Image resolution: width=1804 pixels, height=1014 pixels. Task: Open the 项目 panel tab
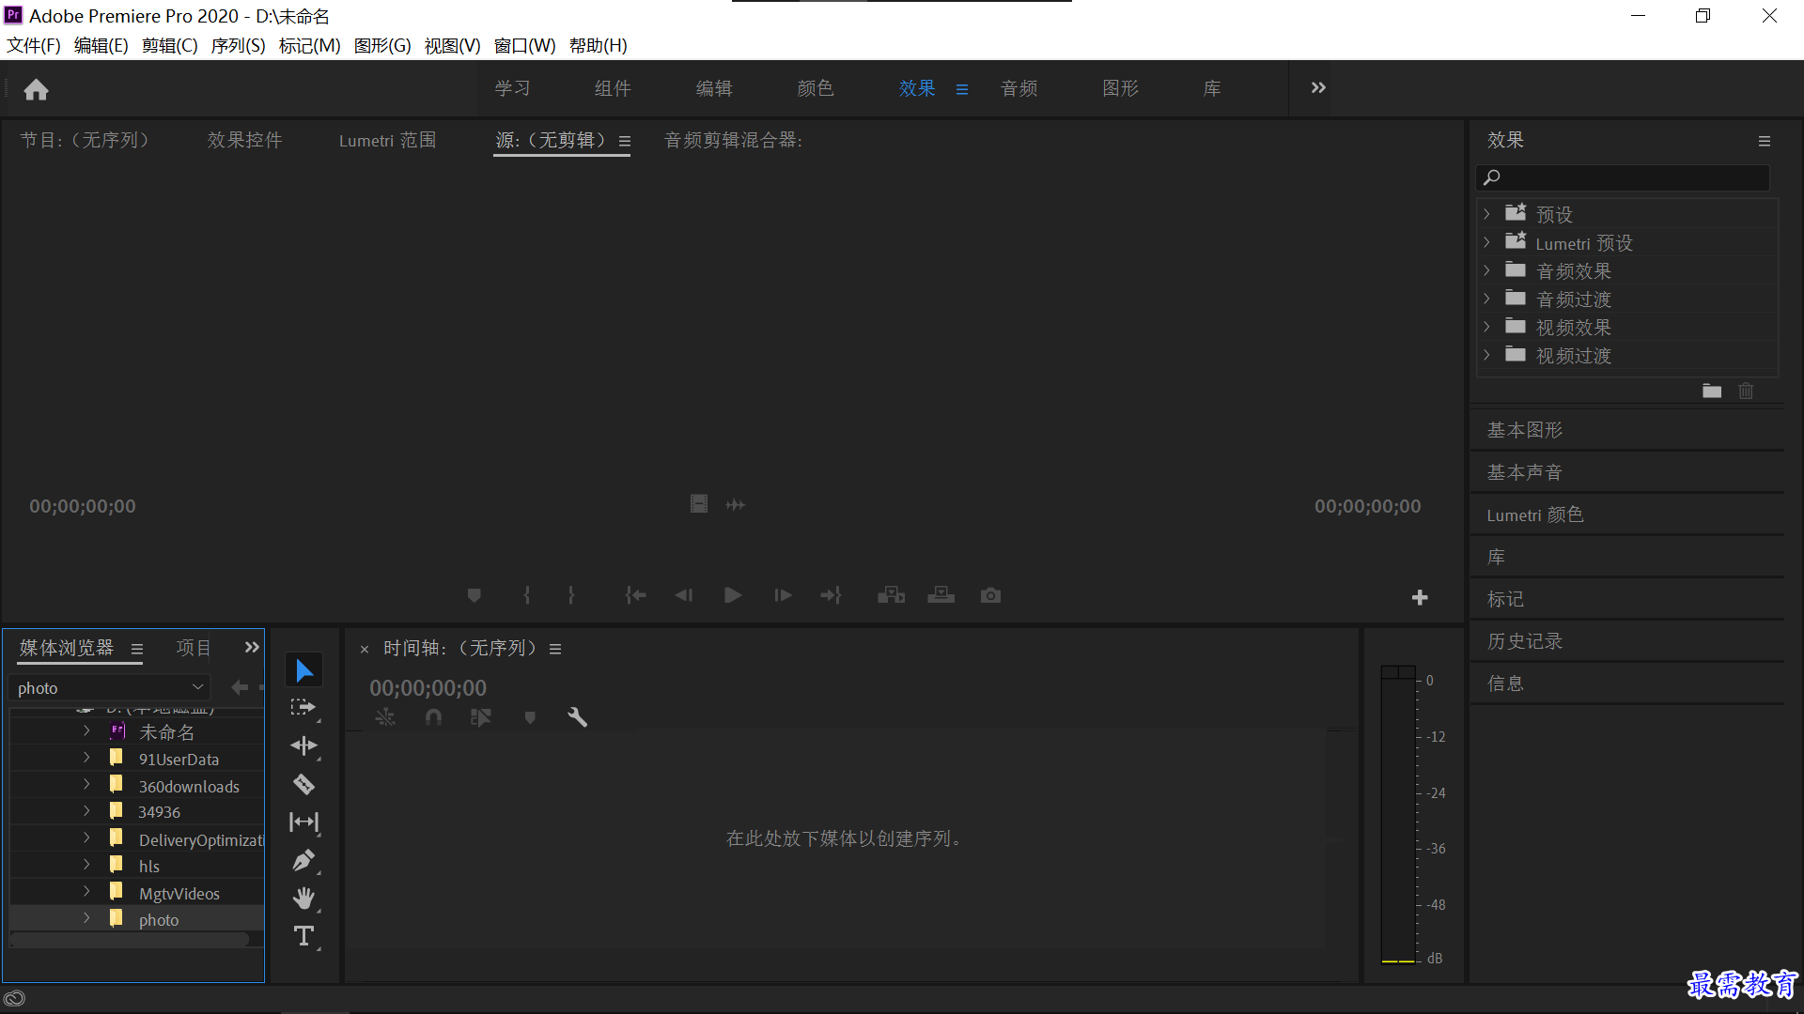(x=194, y=648)
